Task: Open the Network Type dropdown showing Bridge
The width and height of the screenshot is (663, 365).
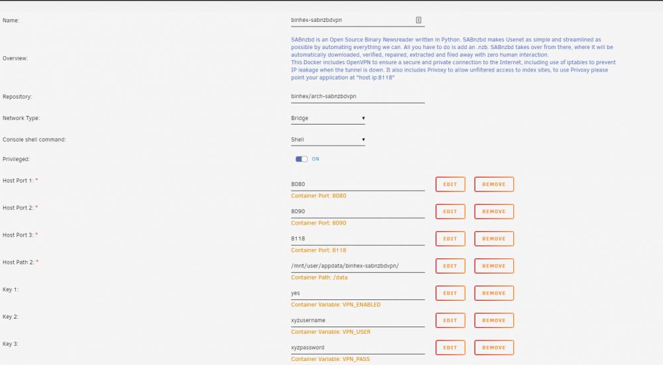Action: coord(328,119)
